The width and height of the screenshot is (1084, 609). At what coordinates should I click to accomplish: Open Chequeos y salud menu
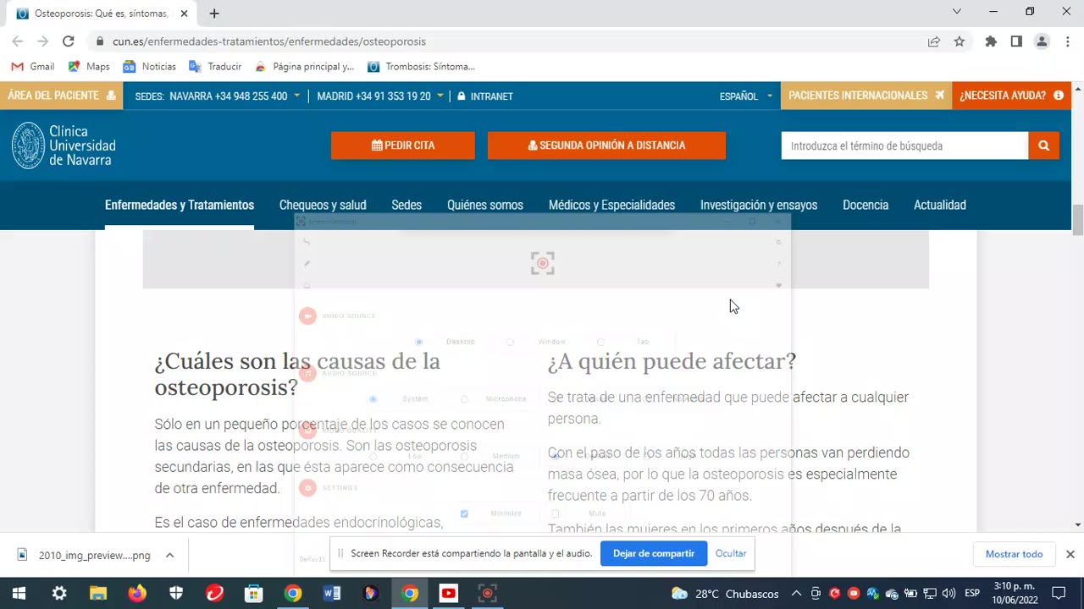pos(323,205)
